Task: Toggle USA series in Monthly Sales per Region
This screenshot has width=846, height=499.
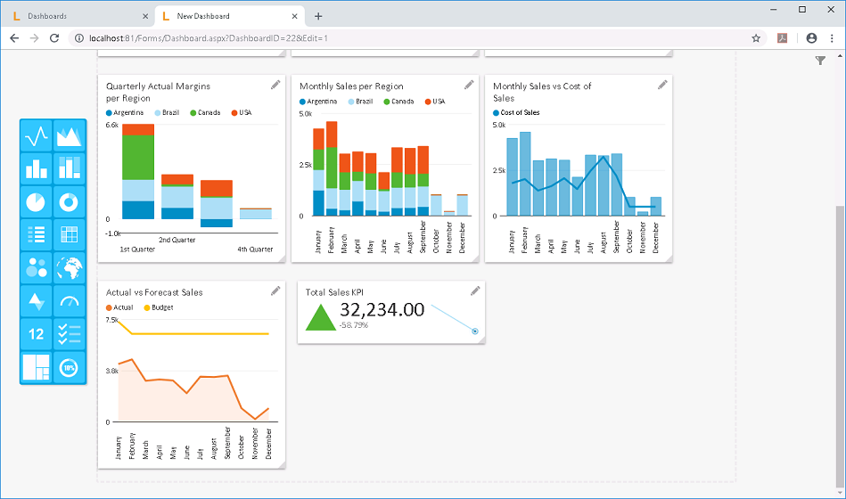Action: coord(434,102)
